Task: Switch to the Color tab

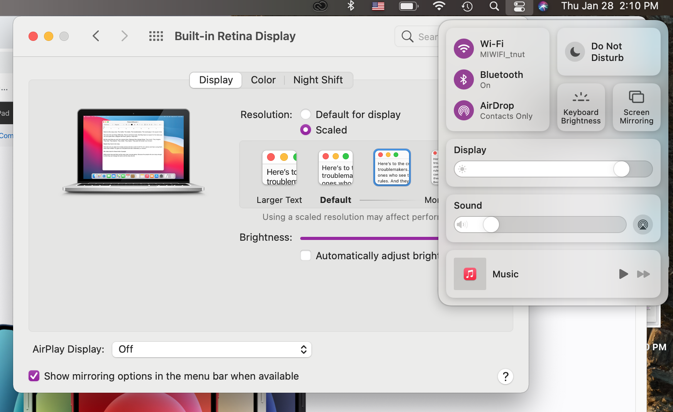Action: click(263, 80)
